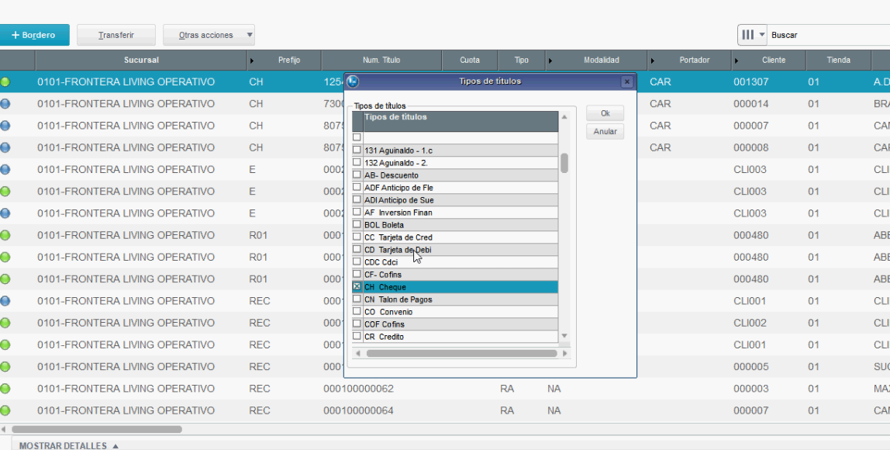Check the ADI Anticipo de Sue checkbox
This screenshot has height=450, width=890.
357,199
